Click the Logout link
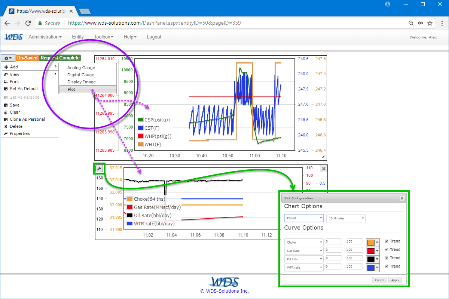This screenshot has height=299, width=449. pyautogui.click(x=154, y=37)
